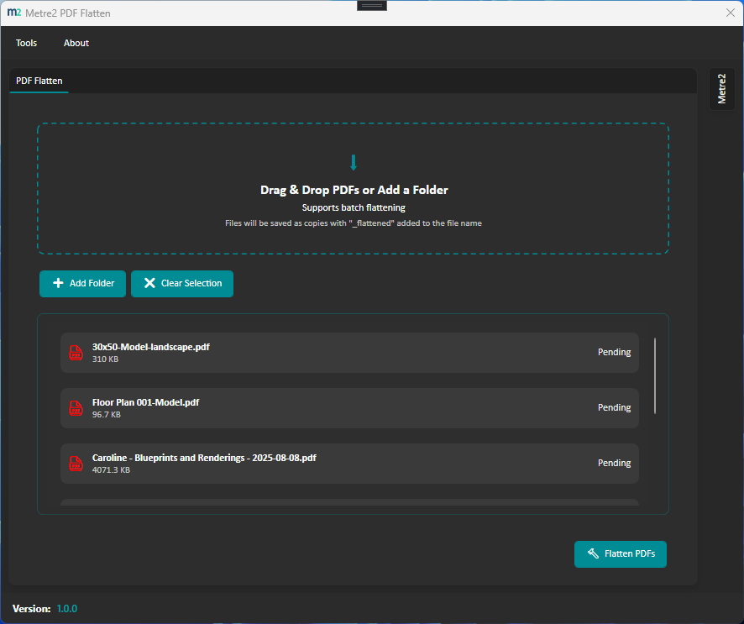Click the plus icon on Add Folder
744x624 pixels.
coord(57,284)
